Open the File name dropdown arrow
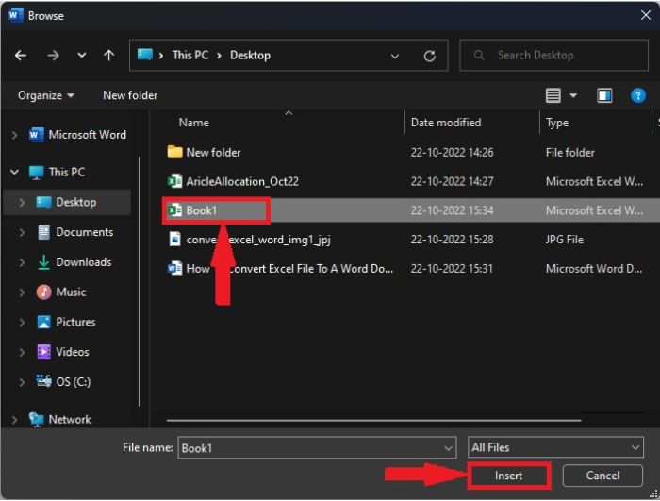The width and height of the screenshot is (660, 501). [448, 448]
